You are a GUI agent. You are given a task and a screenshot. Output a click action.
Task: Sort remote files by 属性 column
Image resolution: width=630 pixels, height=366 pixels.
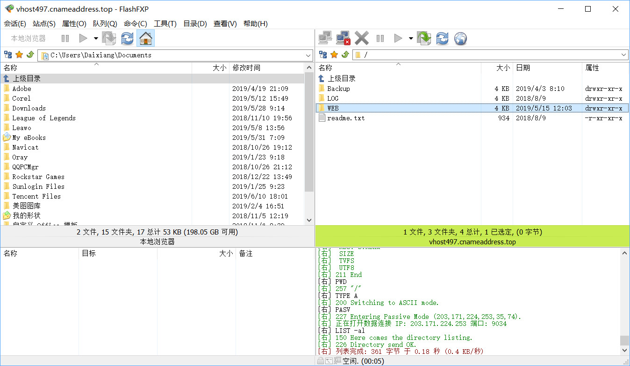point(592,68)
